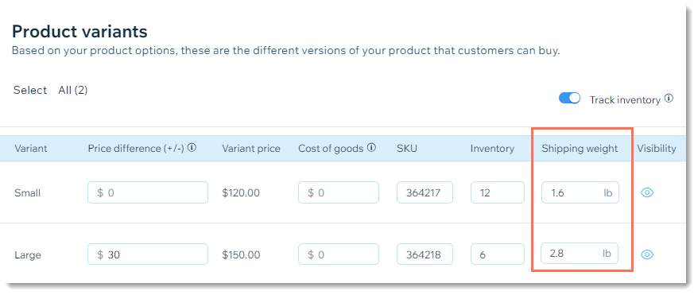Screen dimensions: 698x295
Task: Click the SKU field containing 364217
Action: point(425,192)
